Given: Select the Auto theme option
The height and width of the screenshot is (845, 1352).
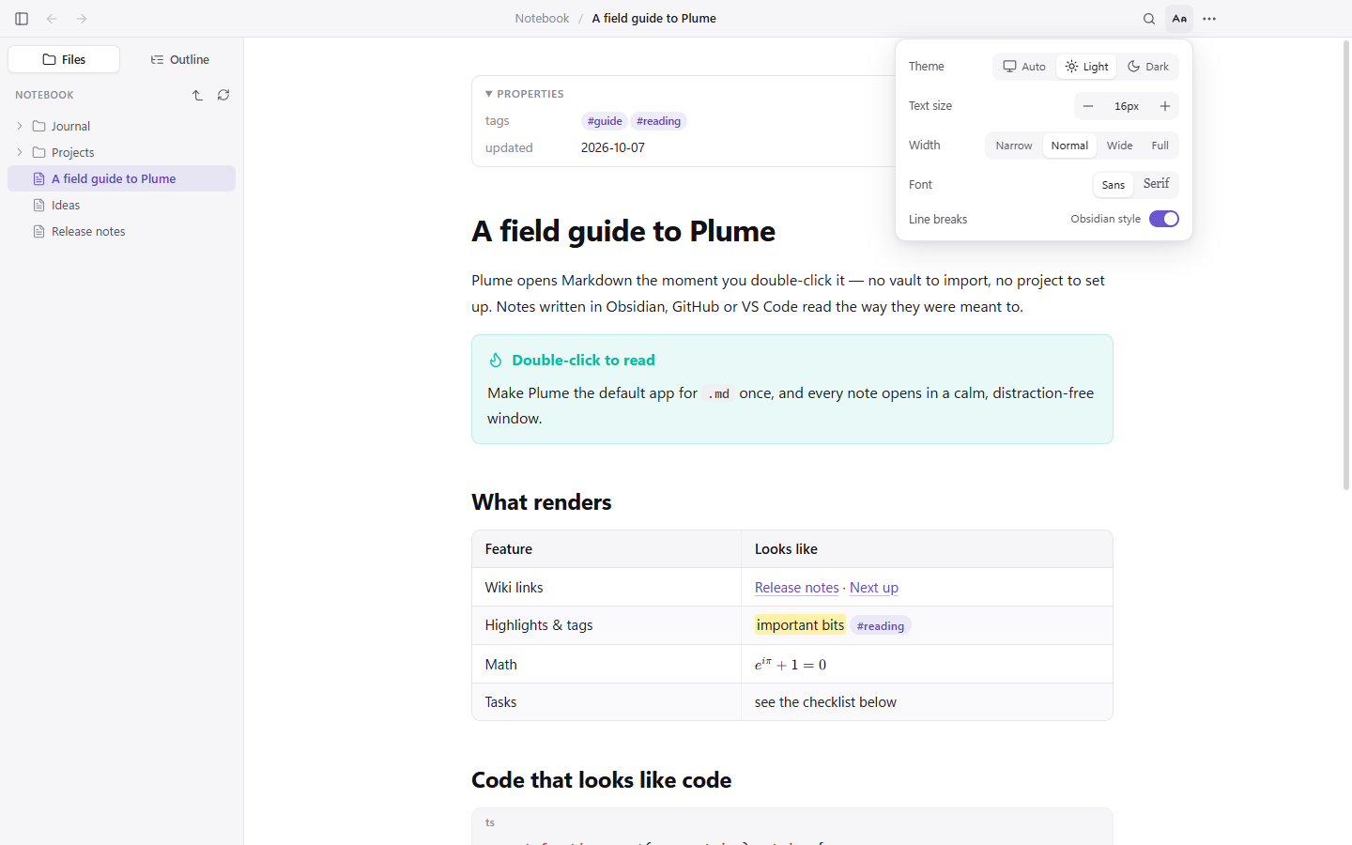Looking at the screenshot, I should [1024, 67].
